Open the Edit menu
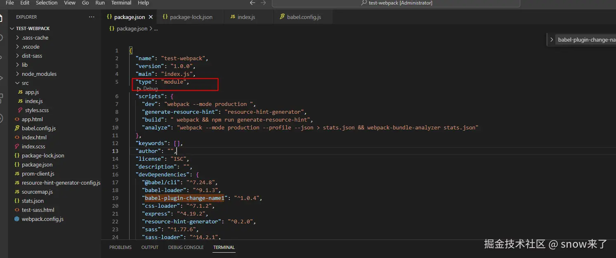 click(25, 3)
